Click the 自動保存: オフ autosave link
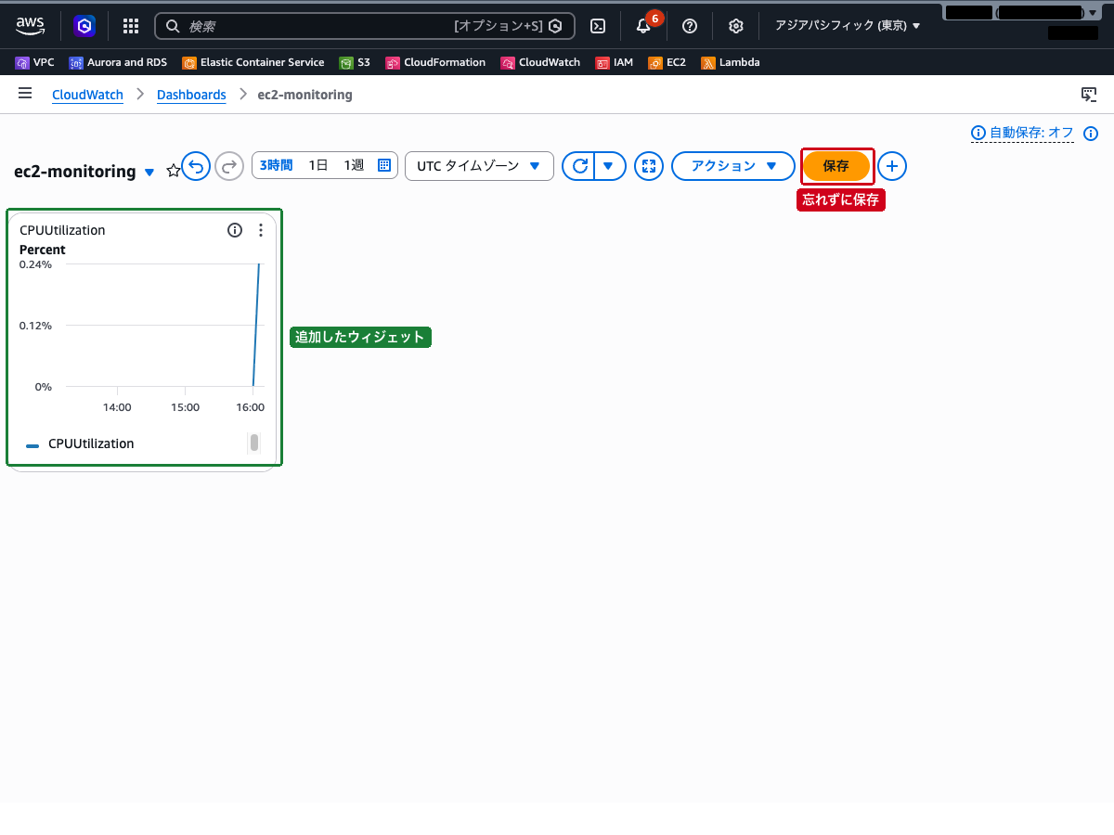 [x=1022, y=133]
